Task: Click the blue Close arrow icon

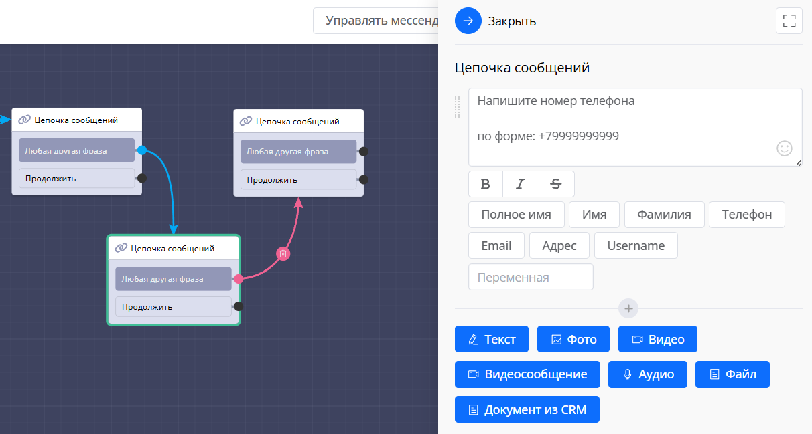Action: [468, 21]
